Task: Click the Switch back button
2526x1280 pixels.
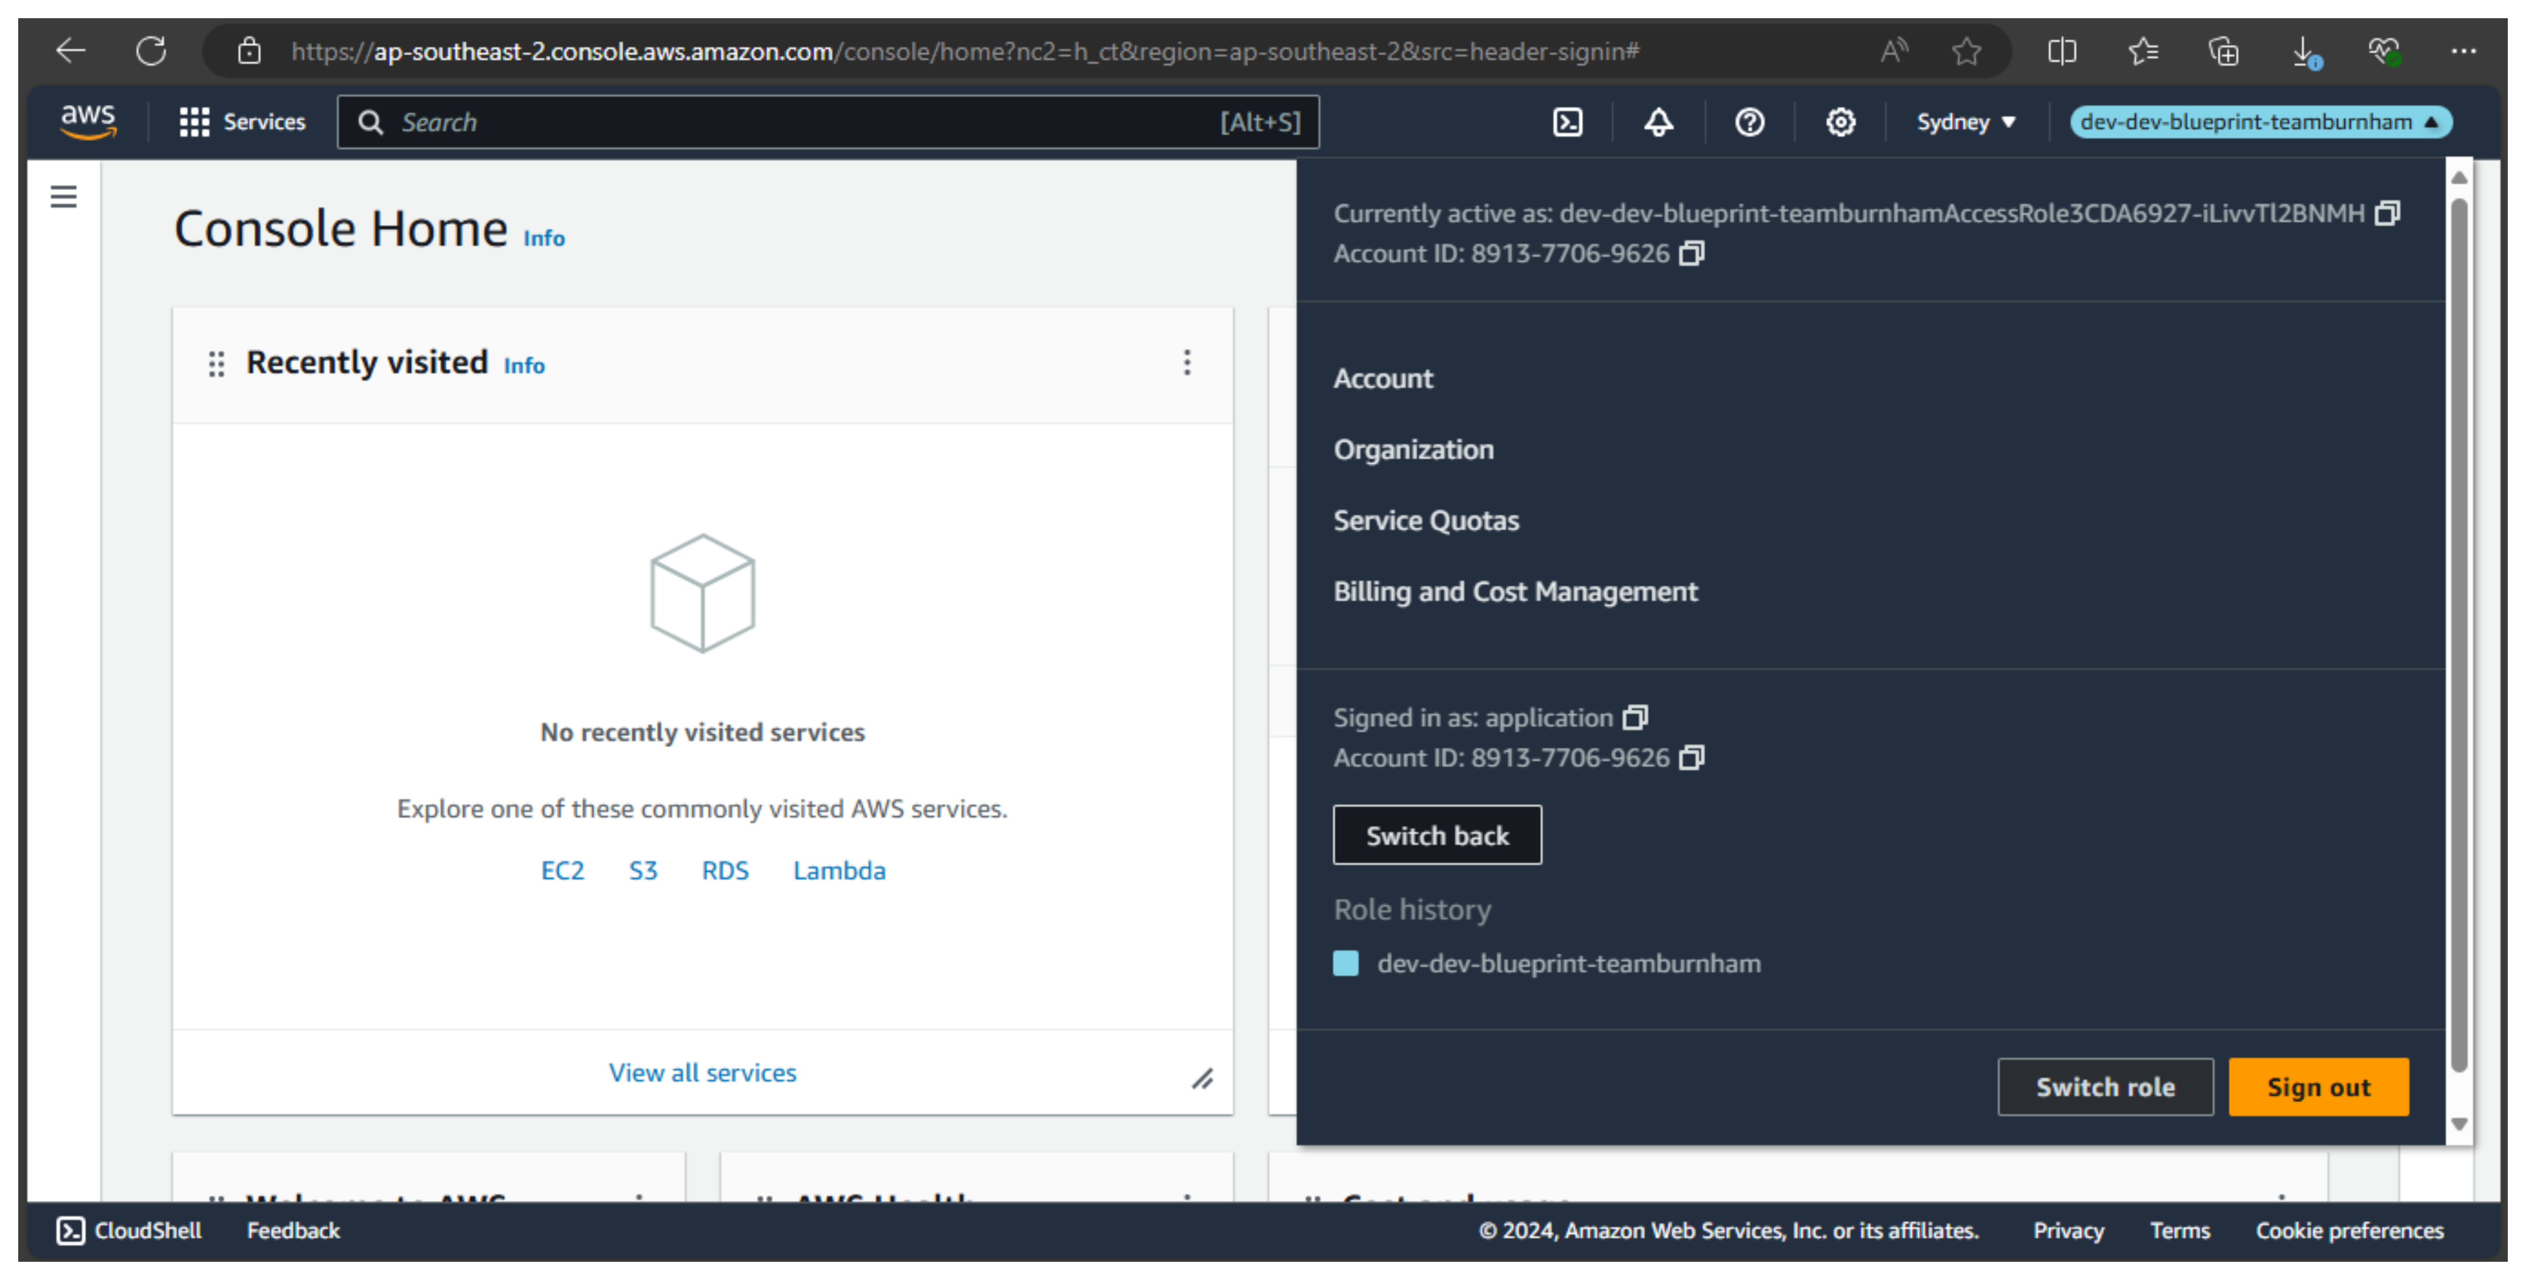Action: 1436,835
